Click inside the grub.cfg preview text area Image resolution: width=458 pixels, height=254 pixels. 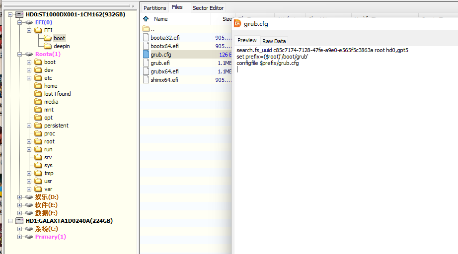tap(343, 149)
